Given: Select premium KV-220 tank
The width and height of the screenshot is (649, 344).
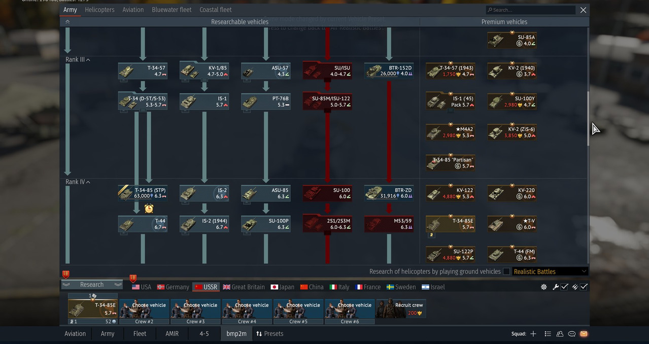Looking at the screenshot, I should pos(512,193).
